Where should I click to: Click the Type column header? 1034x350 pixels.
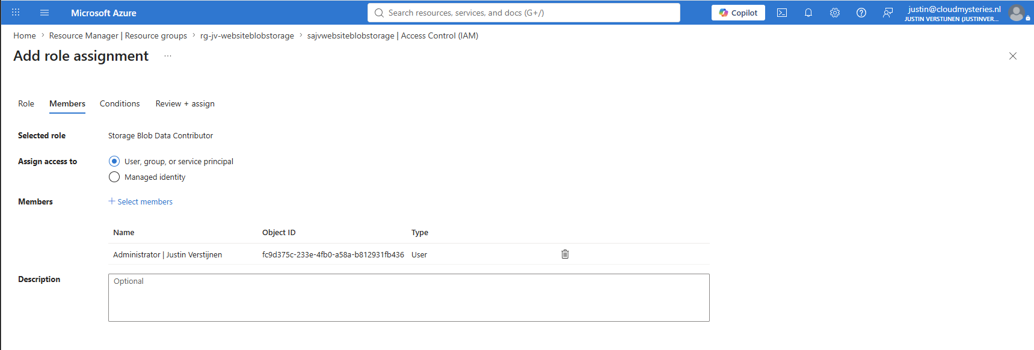coord(420,232)
